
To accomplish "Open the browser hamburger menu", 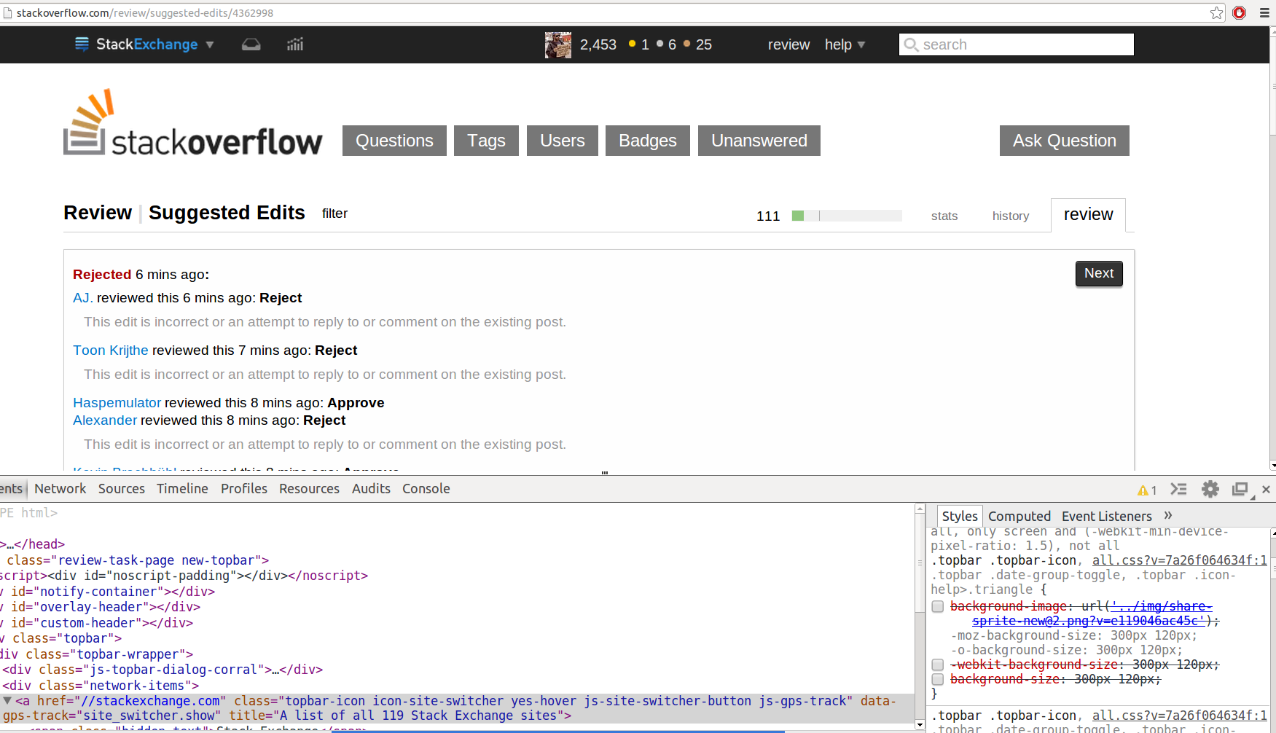I will click(1264, 12).
